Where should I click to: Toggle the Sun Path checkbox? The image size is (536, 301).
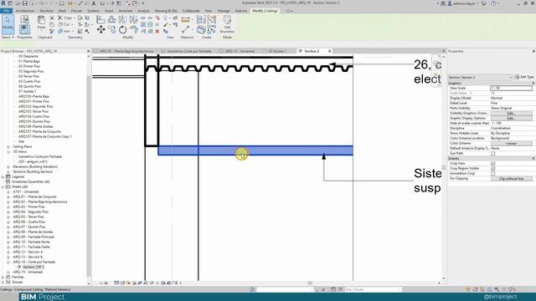coord(493,154)
